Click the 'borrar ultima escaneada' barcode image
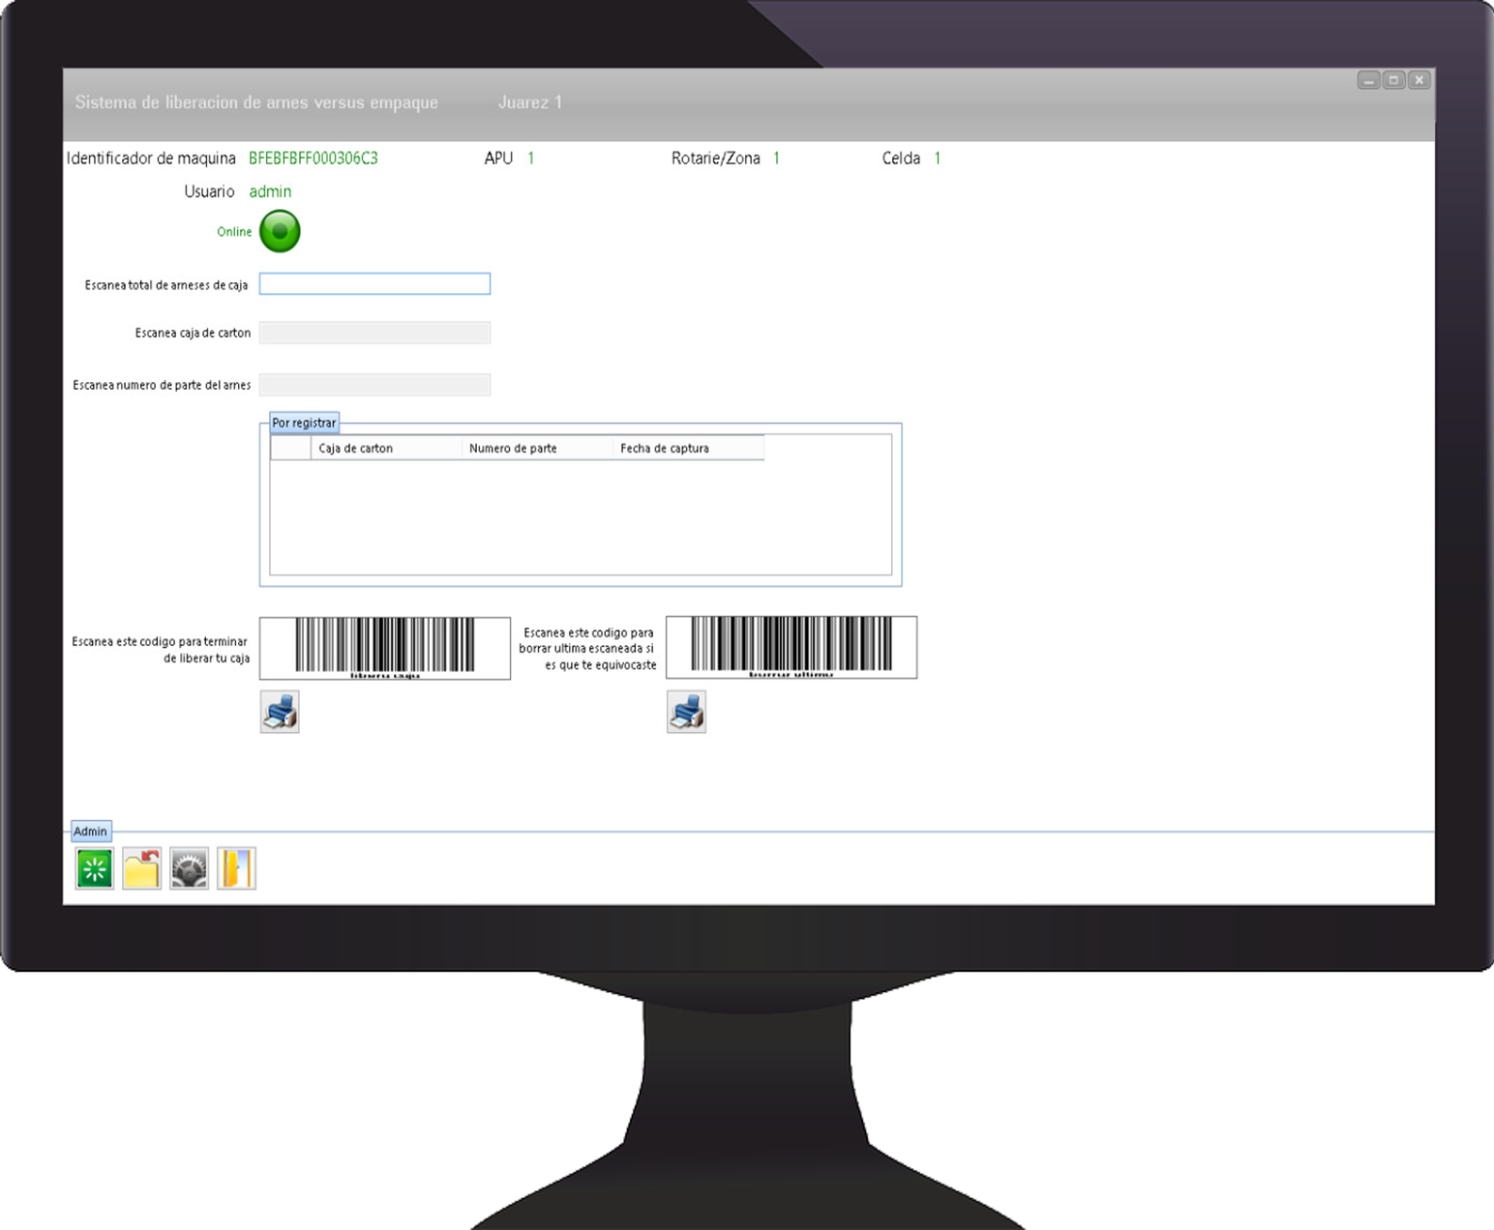The image size is (1494, 1230). [792, 647]
